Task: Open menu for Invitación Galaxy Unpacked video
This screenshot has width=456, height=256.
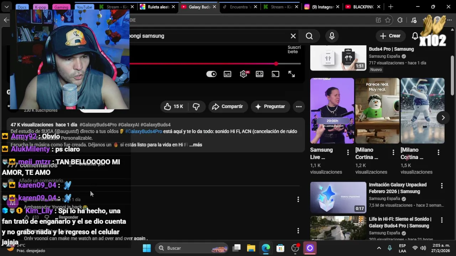Action: click(442, 186)
